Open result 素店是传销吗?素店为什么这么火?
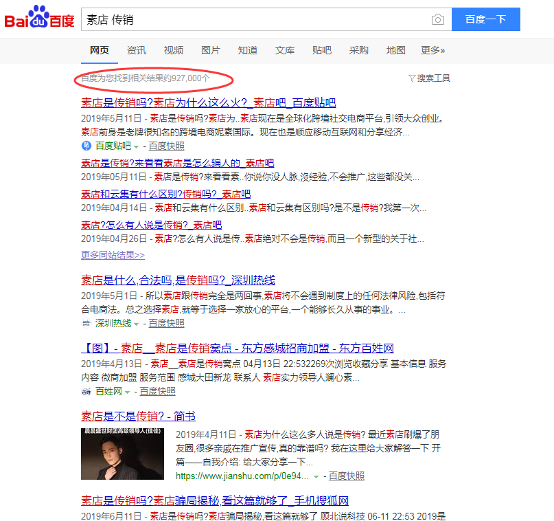This screenshot has height=521, width=554. 209,102
